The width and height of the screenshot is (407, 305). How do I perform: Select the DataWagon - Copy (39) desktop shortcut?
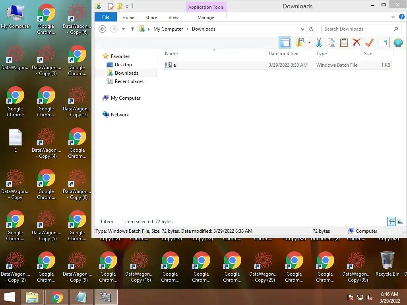click(356, 267)
